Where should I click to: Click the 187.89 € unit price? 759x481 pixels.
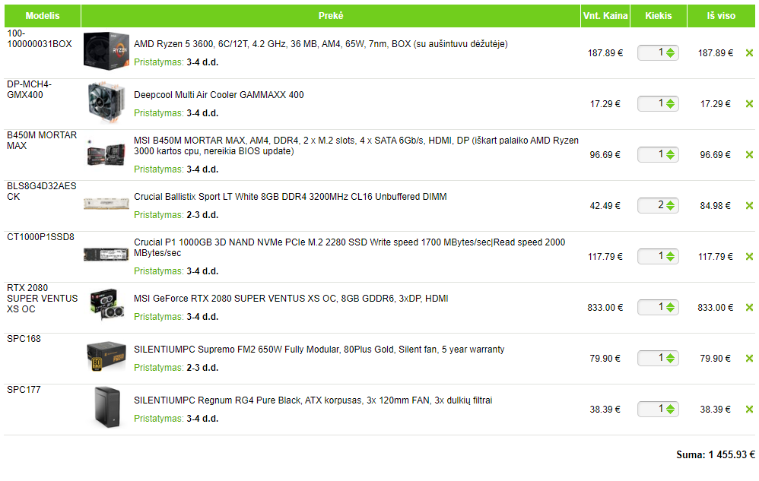tap(605, 53)
